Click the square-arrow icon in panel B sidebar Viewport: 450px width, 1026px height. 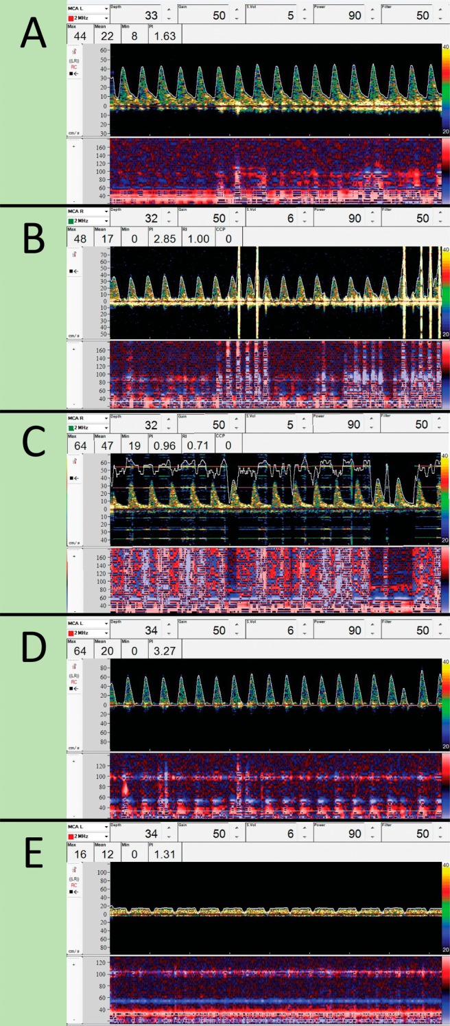pyautogui.click(x=73, y=271)
